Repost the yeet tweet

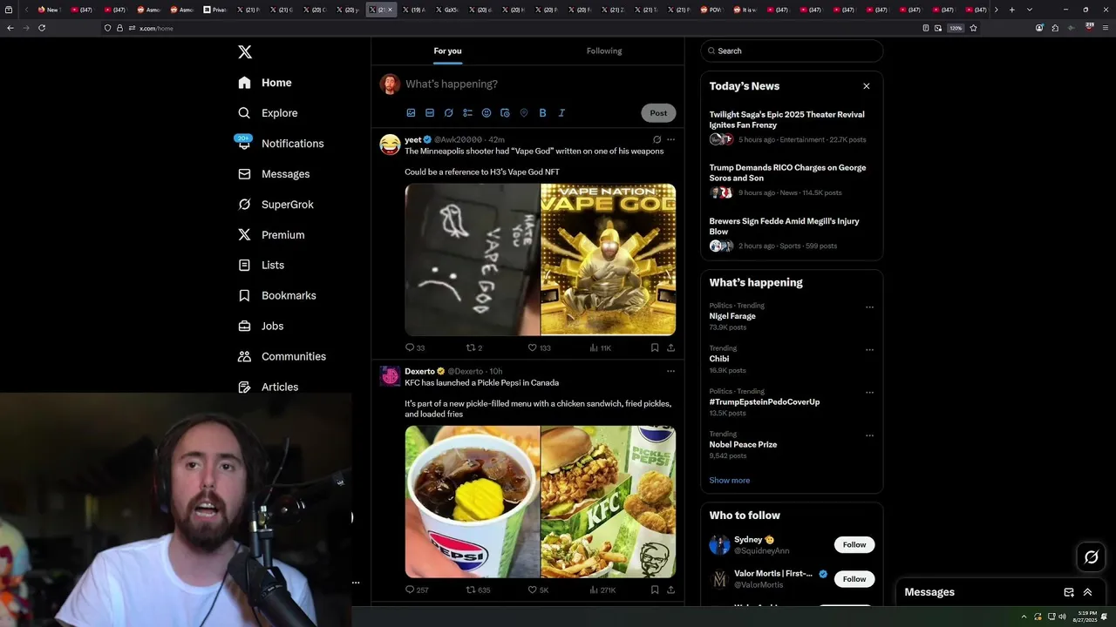pos(474,347)
